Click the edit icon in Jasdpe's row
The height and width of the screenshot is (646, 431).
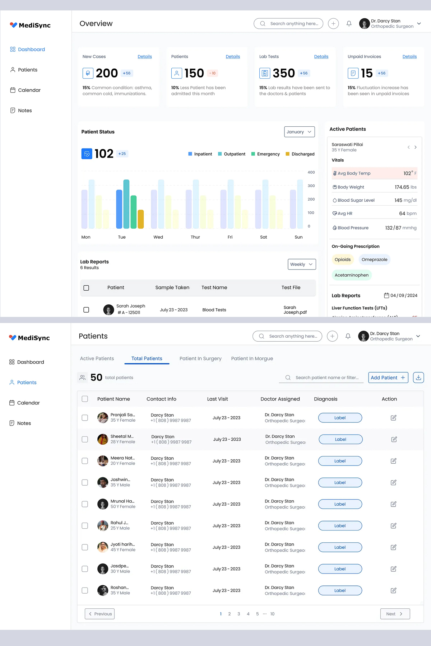394,569
